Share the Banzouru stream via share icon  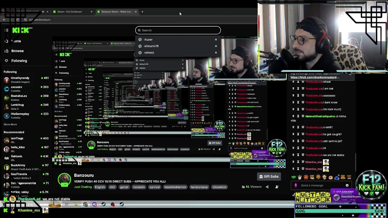point(267,187)
